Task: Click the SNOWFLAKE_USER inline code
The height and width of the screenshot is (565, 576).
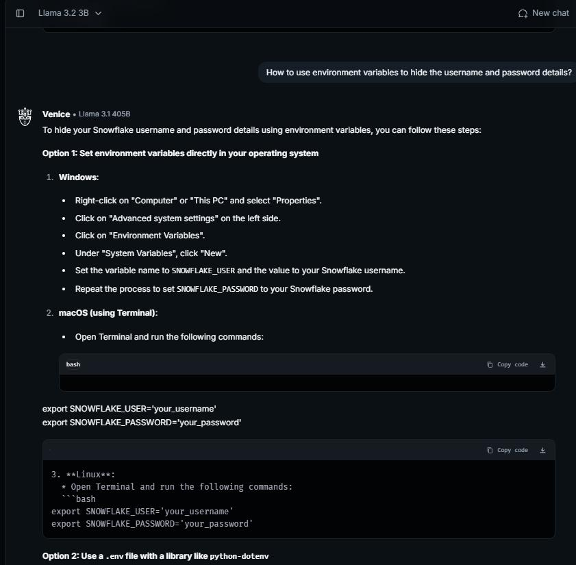Action: click(x=203, y=271)
